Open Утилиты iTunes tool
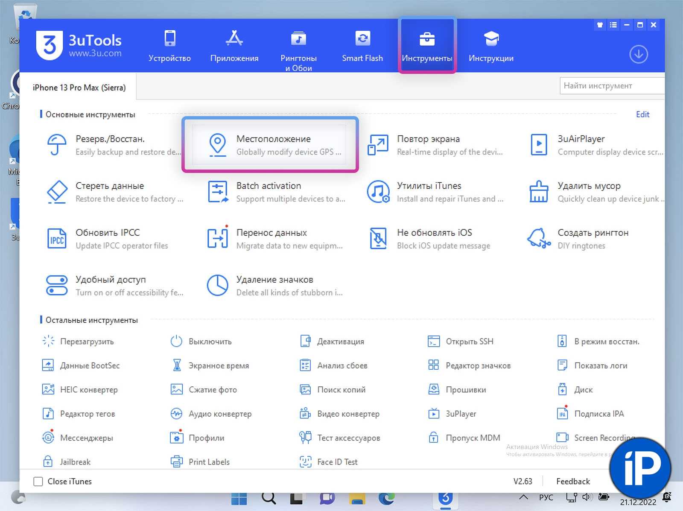The image size is (683, 511). pyautogui.click(x=435, y=192)
